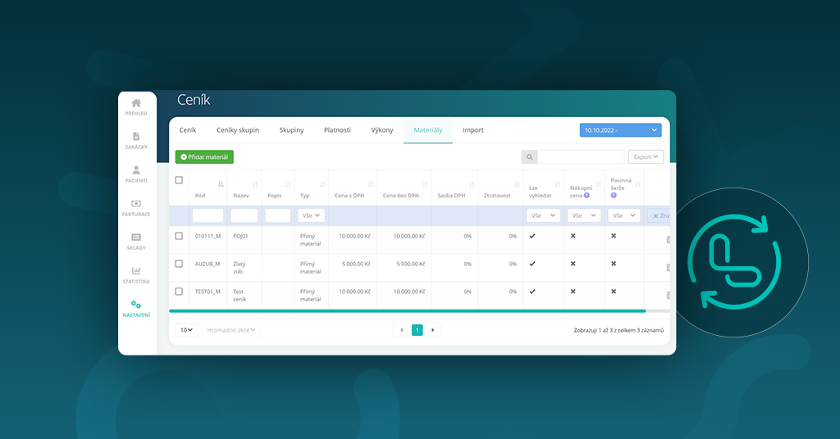Open the rows-per-page 10 dropdown
Screen dimensions: 840x439
[186, 330]
